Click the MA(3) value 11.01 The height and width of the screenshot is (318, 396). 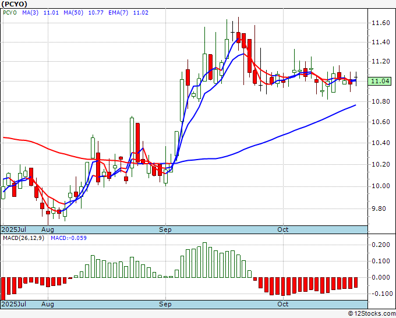point(51,13)
